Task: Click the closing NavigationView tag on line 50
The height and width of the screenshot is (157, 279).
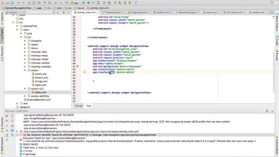Action: [119, 92]
